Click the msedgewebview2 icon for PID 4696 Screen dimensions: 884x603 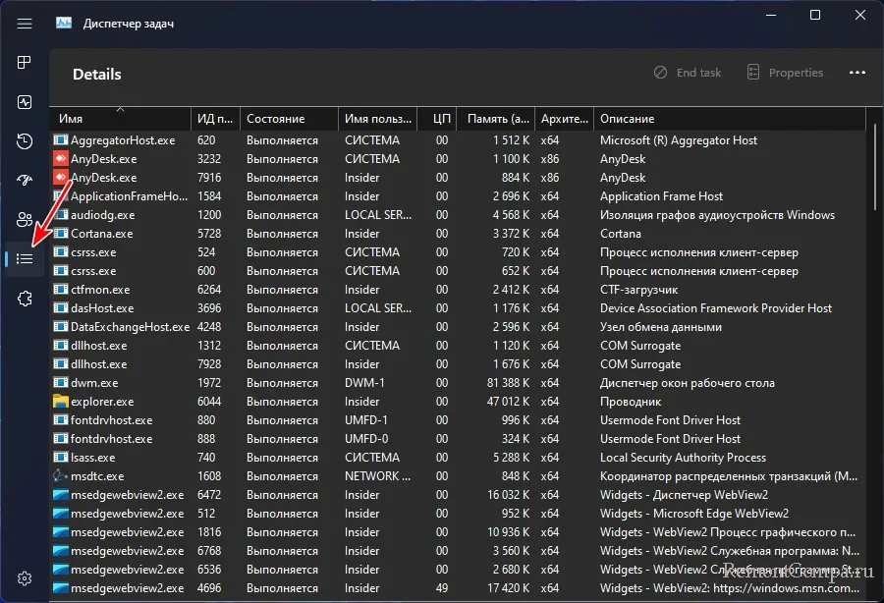[60, 588]
